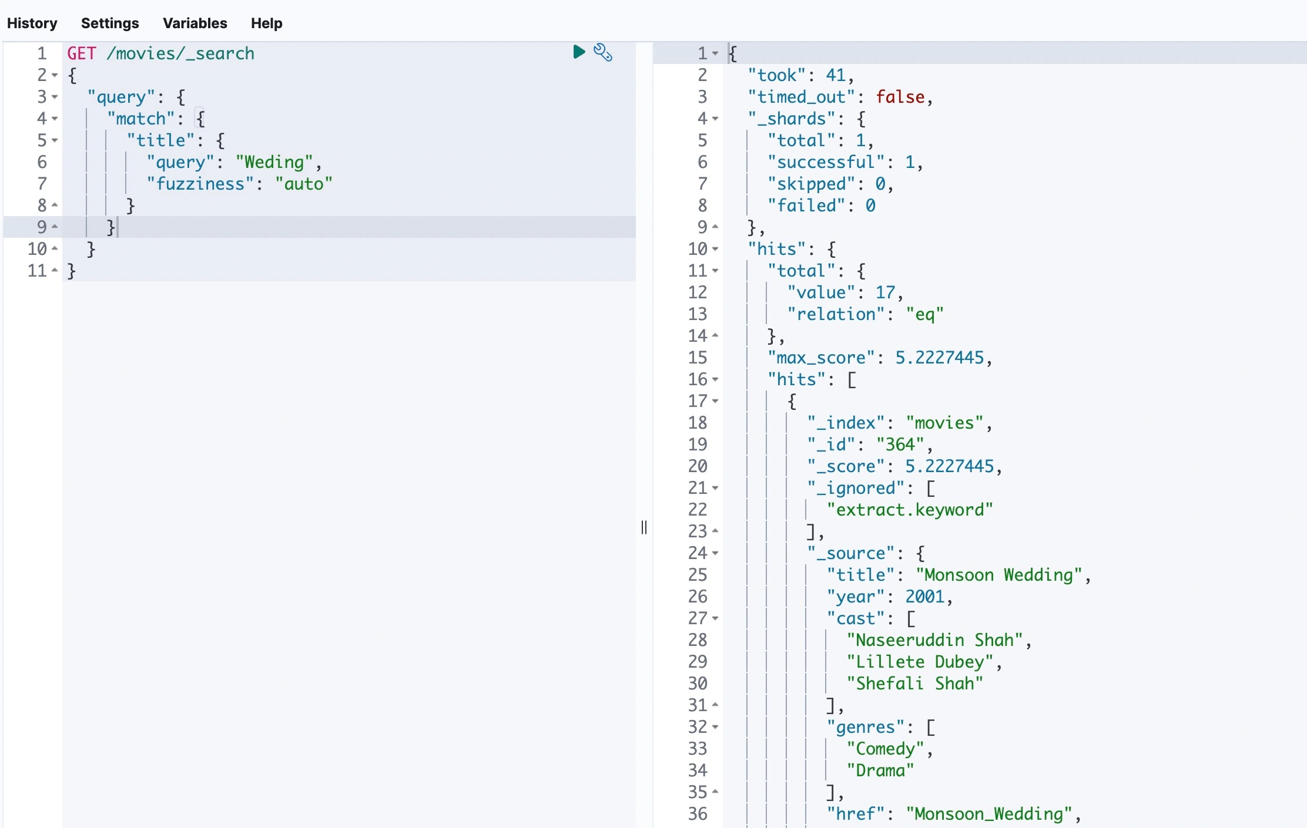Open the wrench request options menu

pos(603,52)
